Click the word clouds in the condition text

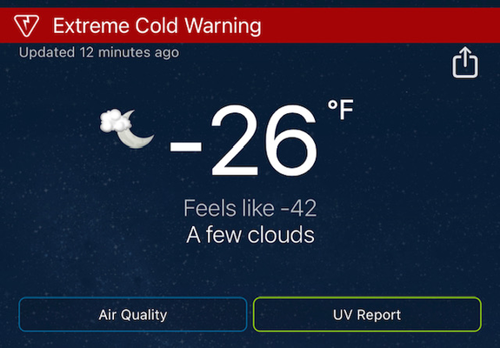(281, 235)
